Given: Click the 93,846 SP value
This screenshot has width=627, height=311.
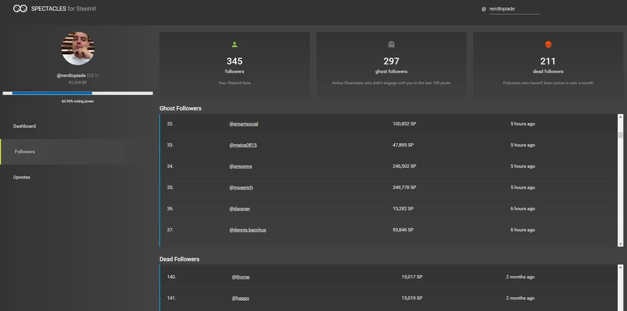Looking at the screenshot, I should tap(403, 230).
